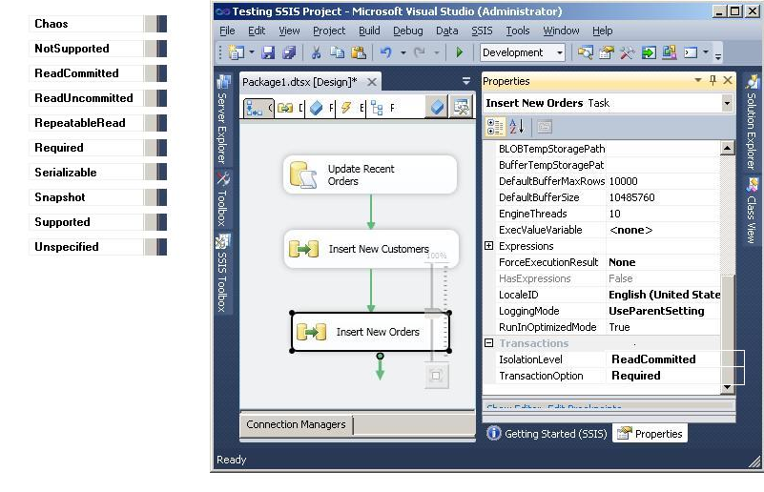Viewport: 764px width, 492px height.
Task: Expand the Expressions property group
Action: [489, 246]
